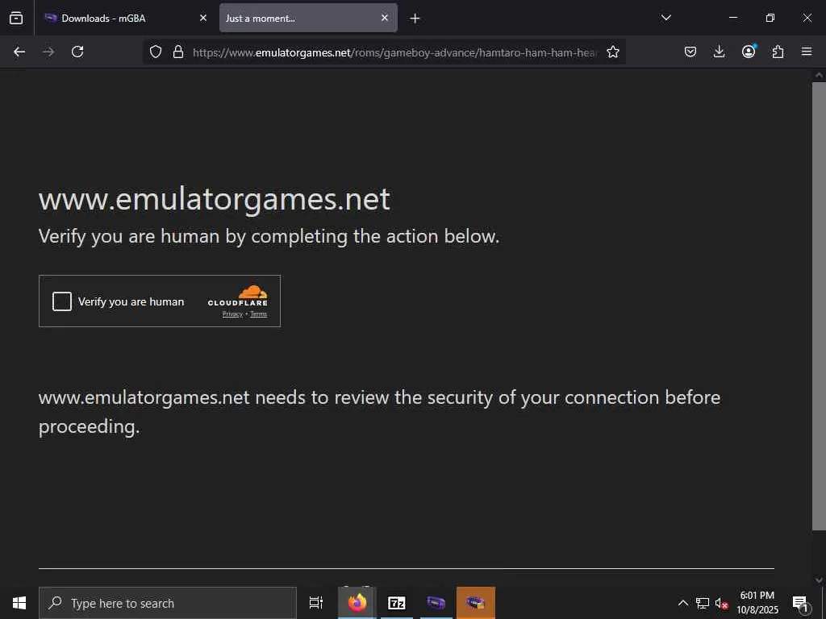
Task: Close the Just a moment tab
Action: pyautogui.click(x=385, y=18)
